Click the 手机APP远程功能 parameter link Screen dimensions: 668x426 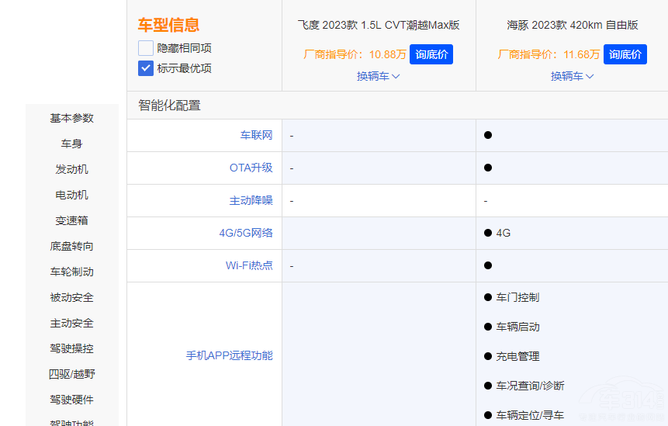(229, 355)
